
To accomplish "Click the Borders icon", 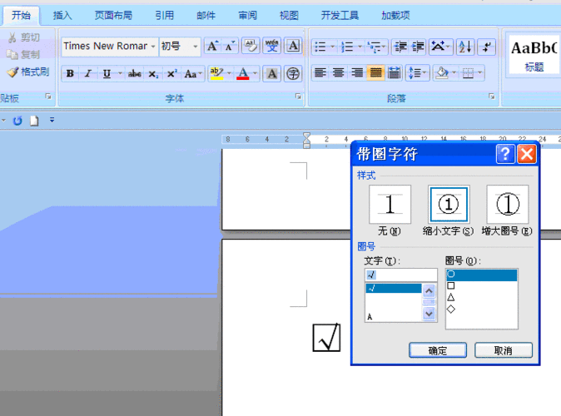I will tap(468, 73).
